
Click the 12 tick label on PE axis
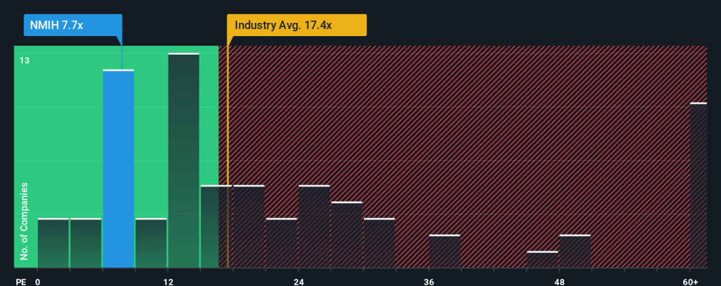[168, 281]
